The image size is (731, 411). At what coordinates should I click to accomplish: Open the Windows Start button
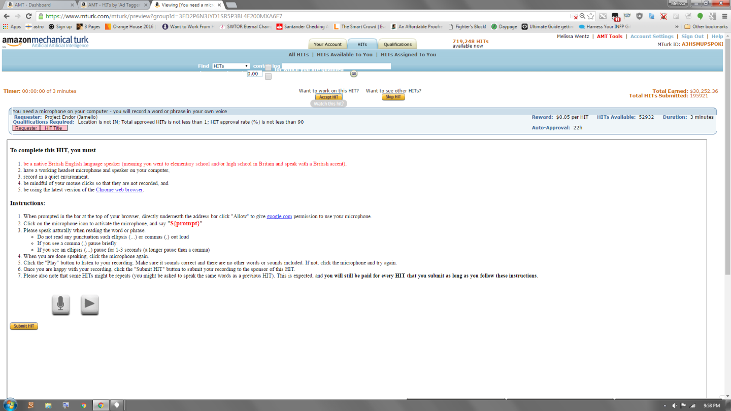click(10, 405)
